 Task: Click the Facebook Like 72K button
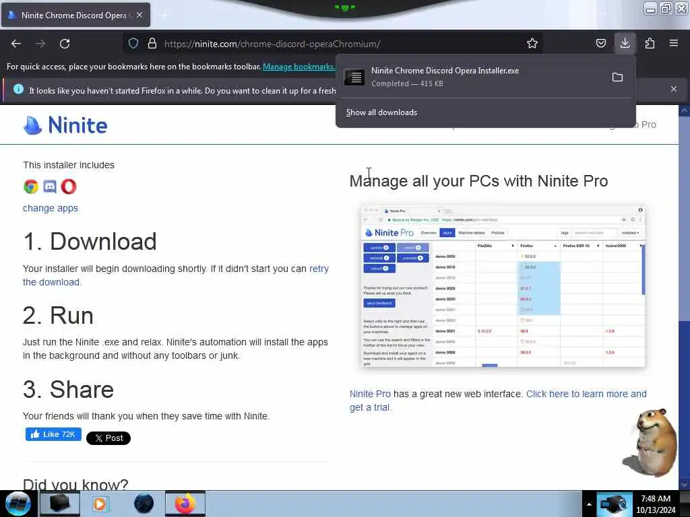pos(53,434)
